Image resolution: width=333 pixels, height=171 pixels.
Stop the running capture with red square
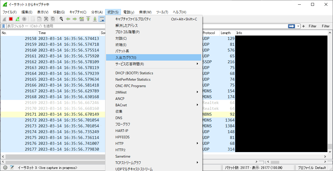coord(11,19)
